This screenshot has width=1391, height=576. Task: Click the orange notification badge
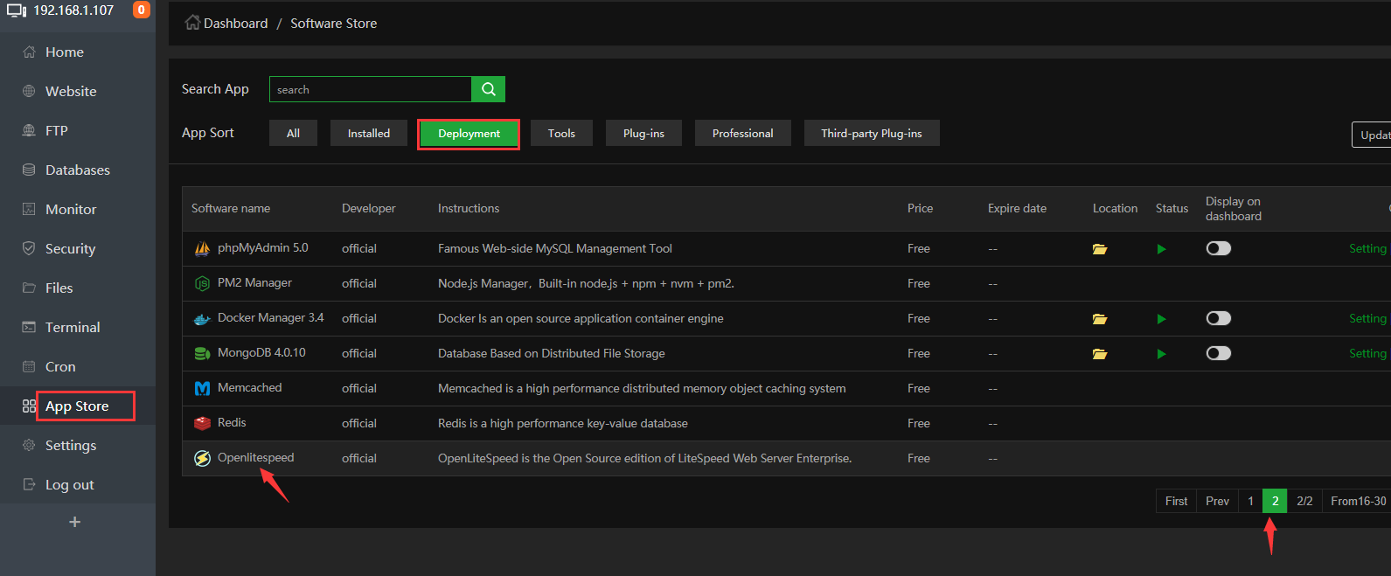click(x=141, y=10)
